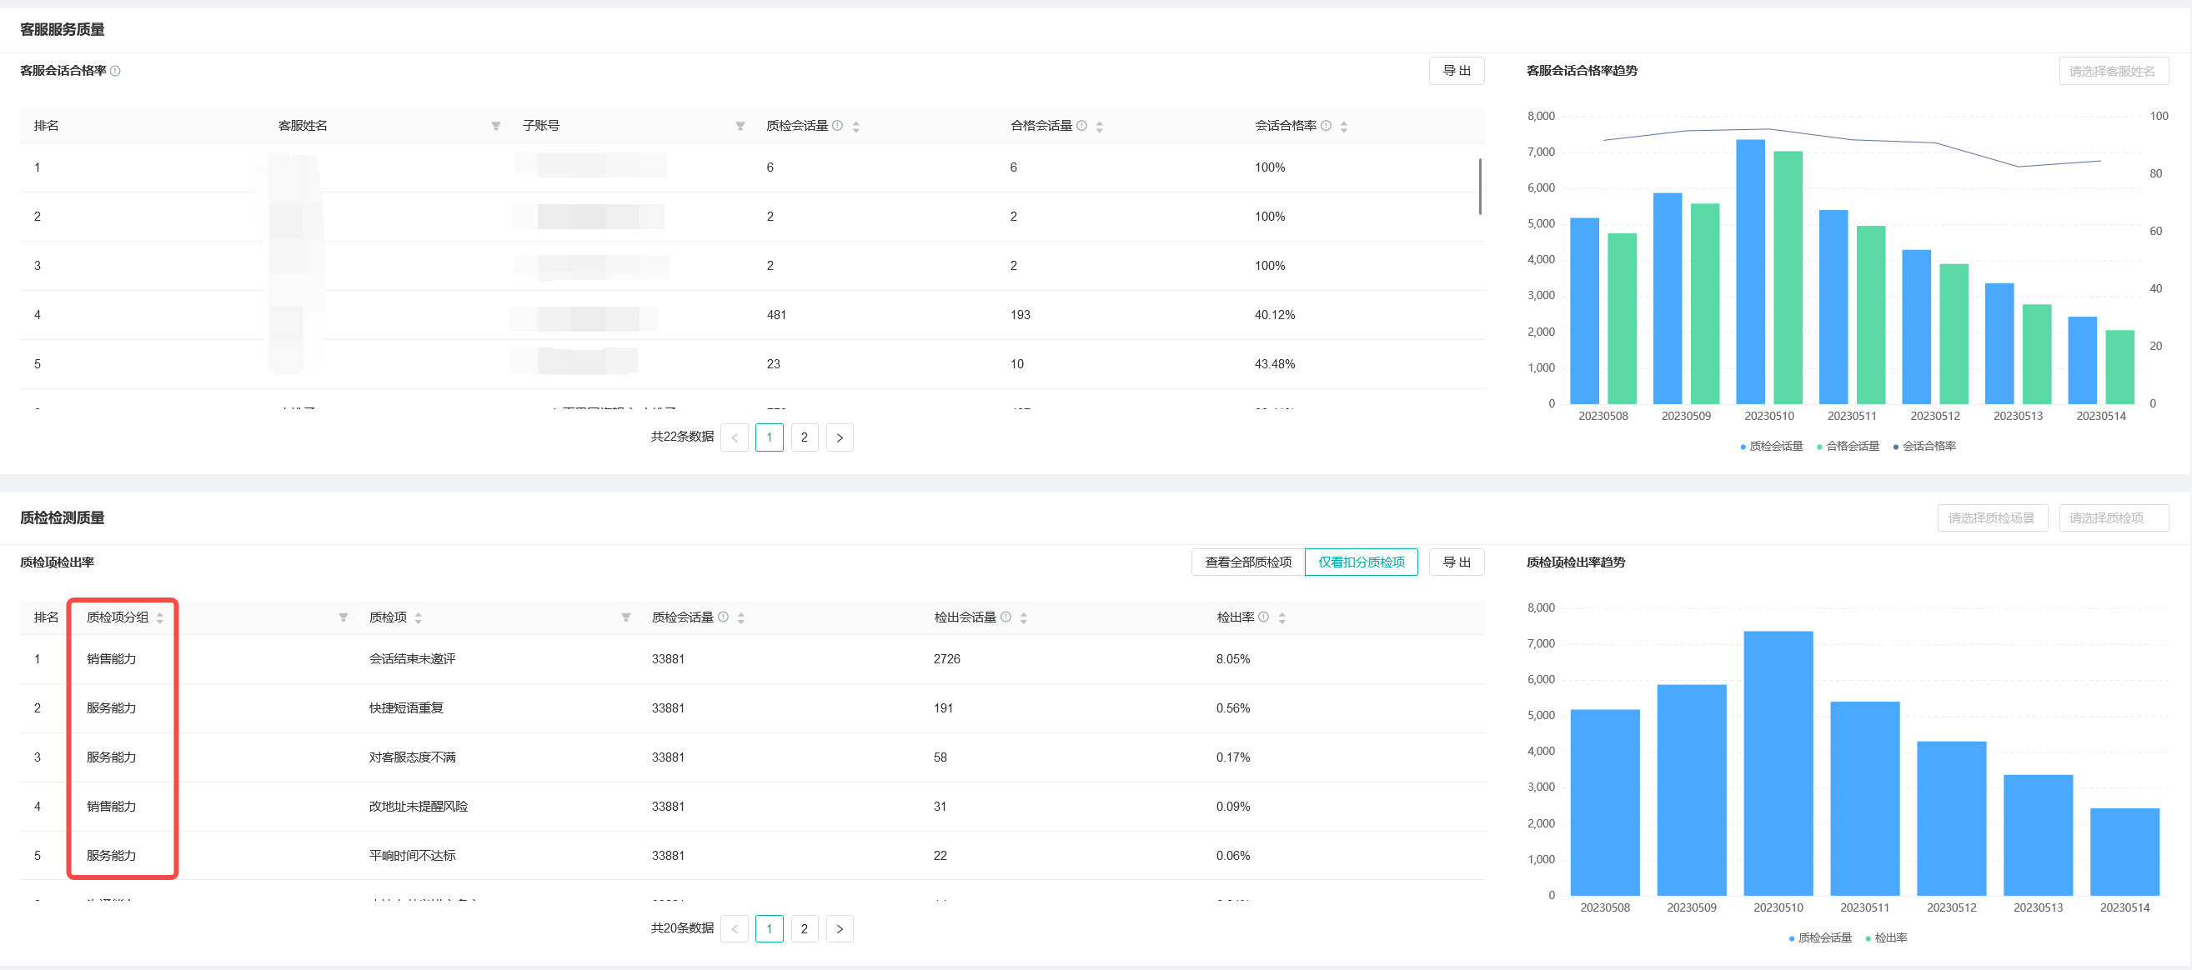Viewport: 2192px width, 970px height.
Task: Go to previous page in upper table pagination
Action: pos(735,437)
